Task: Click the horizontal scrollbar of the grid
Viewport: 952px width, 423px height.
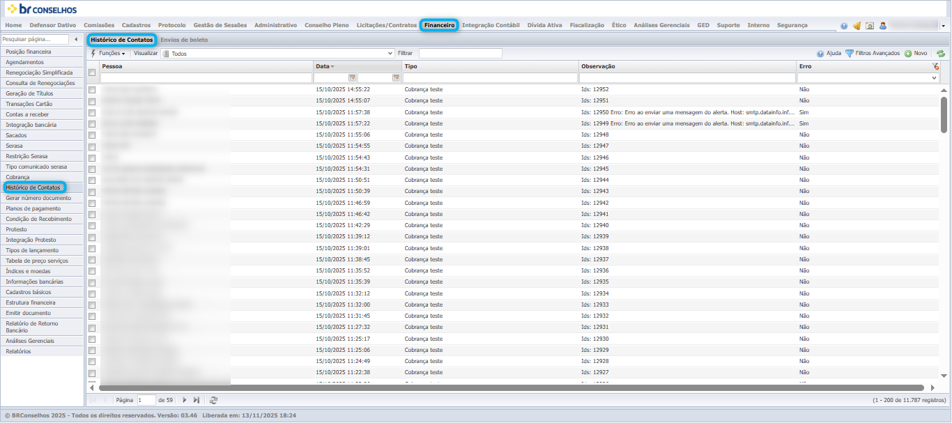Action: 512,387
